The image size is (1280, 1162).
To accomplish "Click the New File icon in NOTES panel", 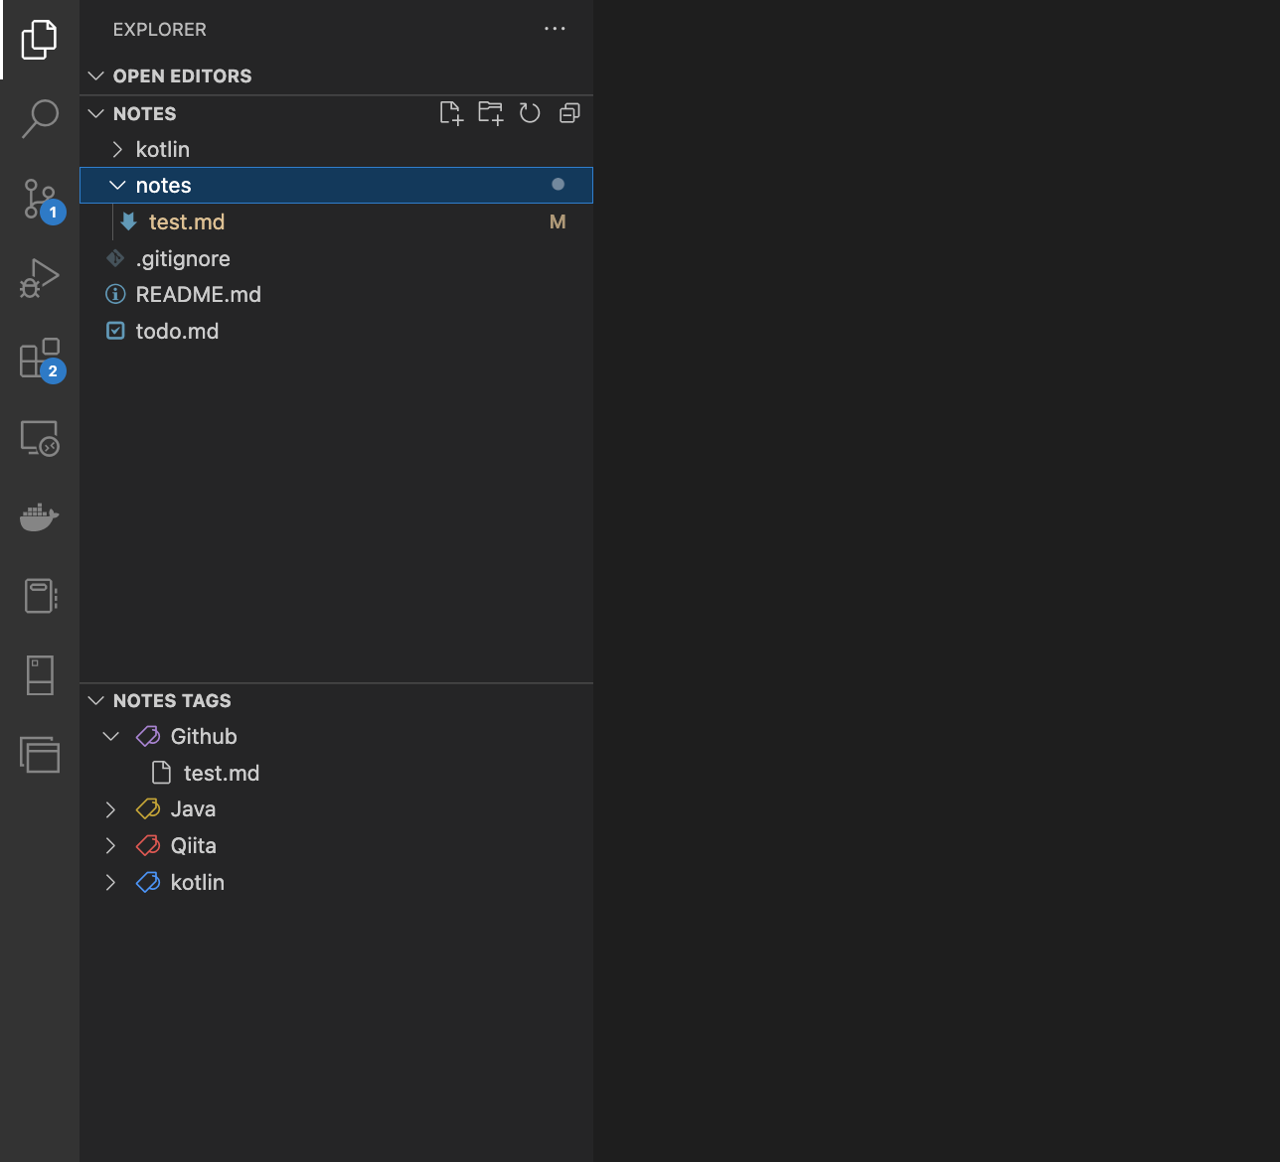I will [x=450, y=113].
